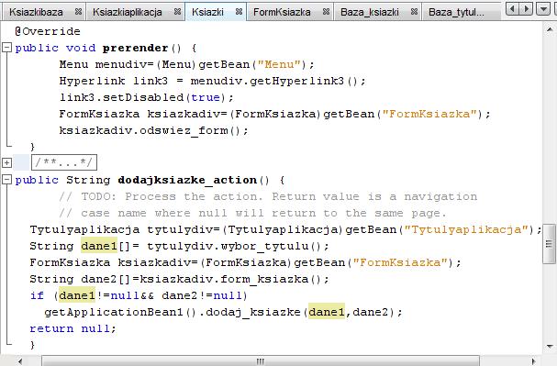Click the horizontal scrollbar right arrow

point(533,360)
